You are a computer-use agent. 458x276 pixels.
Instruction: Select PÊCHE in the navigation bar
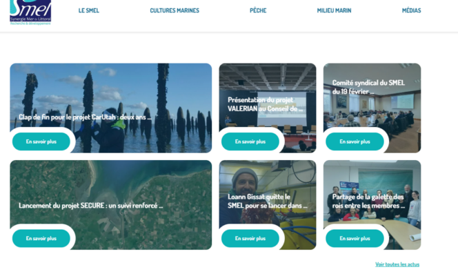point(258,10)
